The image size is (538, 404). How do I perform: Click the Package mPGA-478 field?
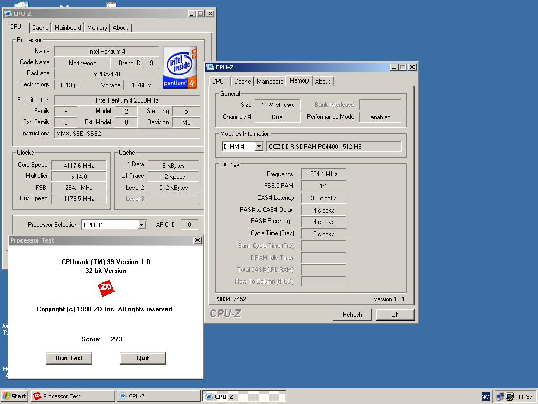pyautogui.click(x=106, y=74)
